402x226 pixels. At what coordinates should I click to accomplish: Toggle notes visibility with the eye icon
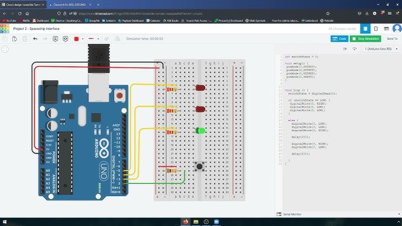66,39
